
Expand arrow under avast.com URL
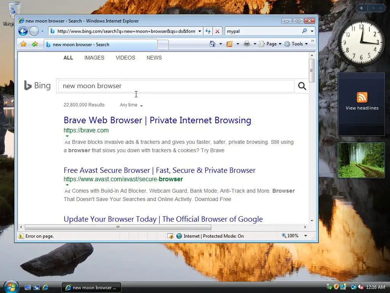67,185
